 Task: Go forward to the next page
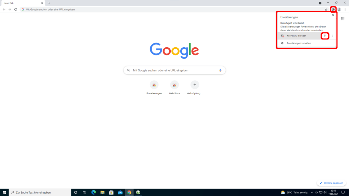pos(10,10)
